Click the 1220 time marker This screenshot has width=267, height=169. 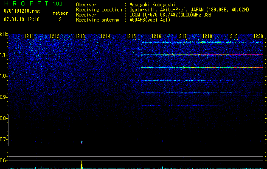pyautogui.click(x=259, y=36)
